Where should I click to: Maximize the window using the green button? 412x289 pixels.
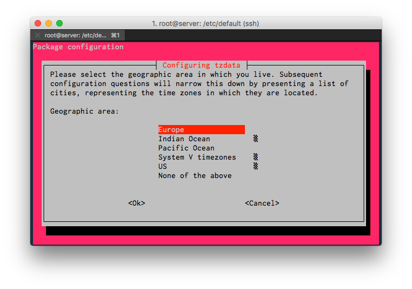coord(59,23)
